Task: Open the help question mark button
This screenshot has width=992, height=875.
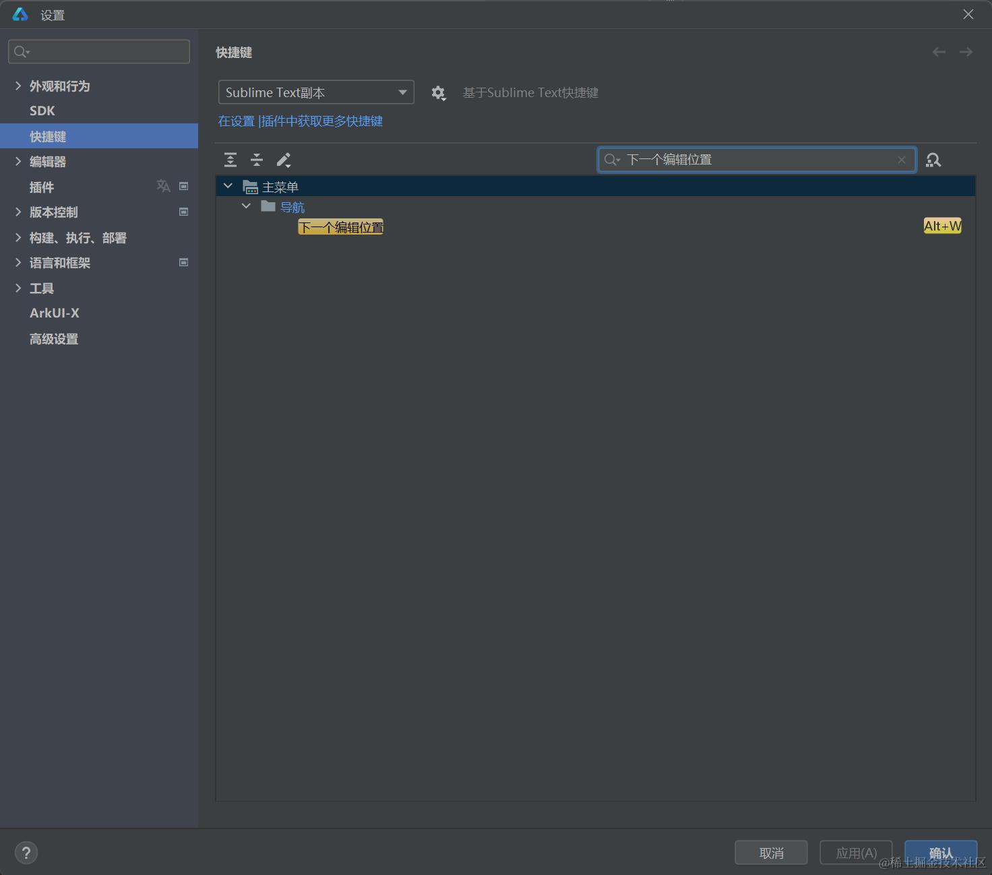Action: point(26,853)
